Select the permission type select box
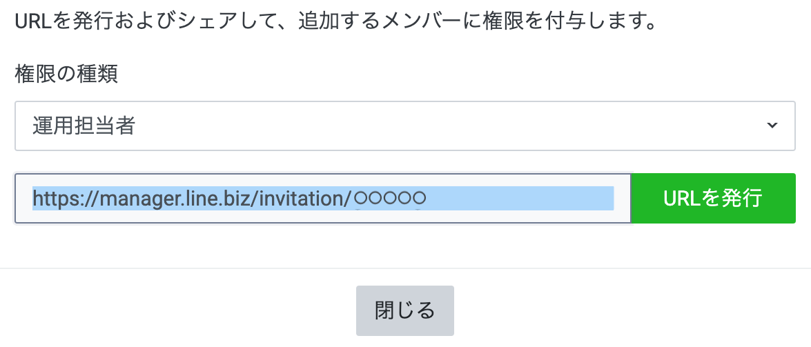Viewport: 811px width, 347px height. click(x=405, y=126)
